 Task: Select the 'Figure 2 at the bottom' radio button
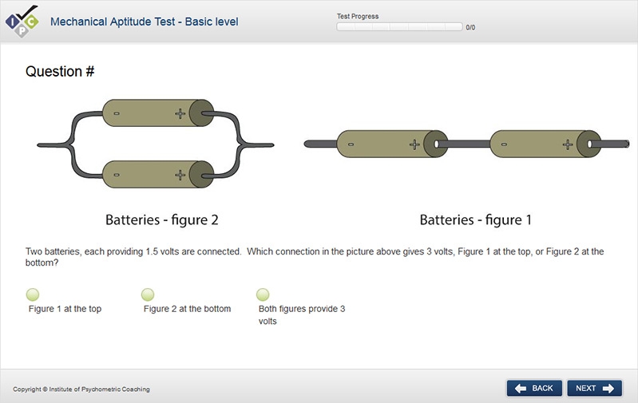coord(148,295)
